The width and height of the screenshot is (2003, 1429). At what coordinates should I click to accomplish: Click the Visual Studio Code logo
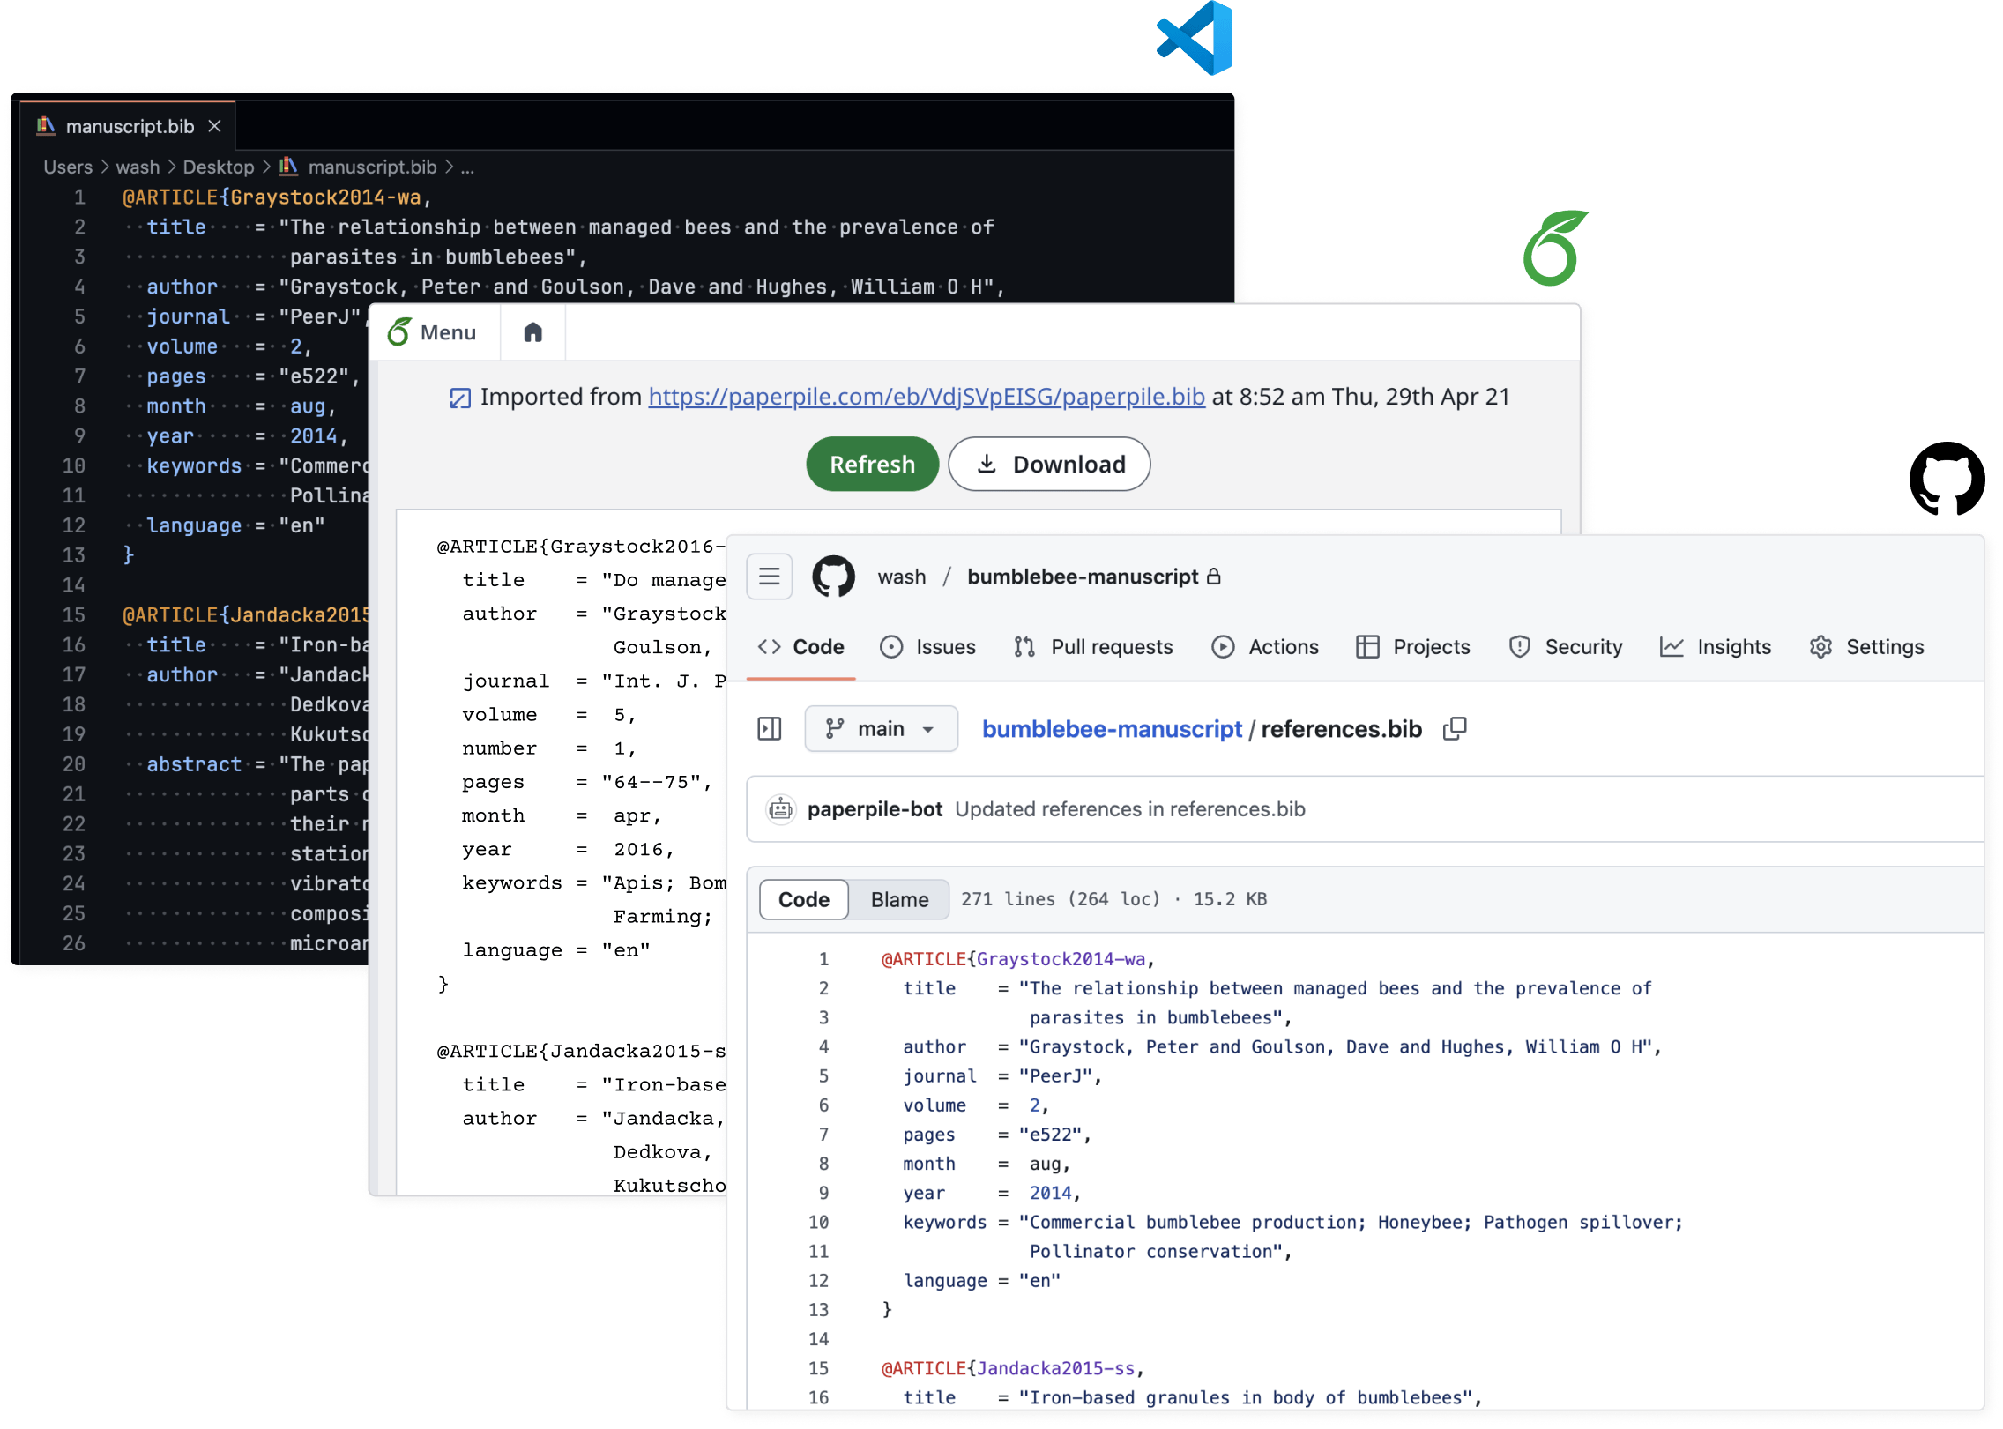pyautogui.click(x=1195, y=38)
